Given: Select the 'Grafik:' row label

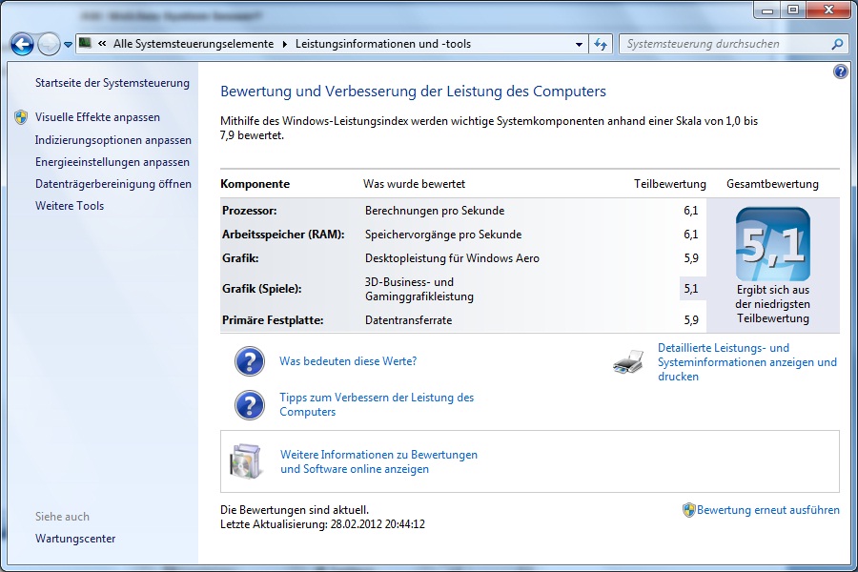Looking at the screenshot, I should pyautogui.click(x=240, y=258).
